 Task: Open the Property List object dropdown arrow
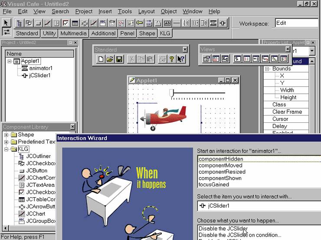[x=312, y=51]
